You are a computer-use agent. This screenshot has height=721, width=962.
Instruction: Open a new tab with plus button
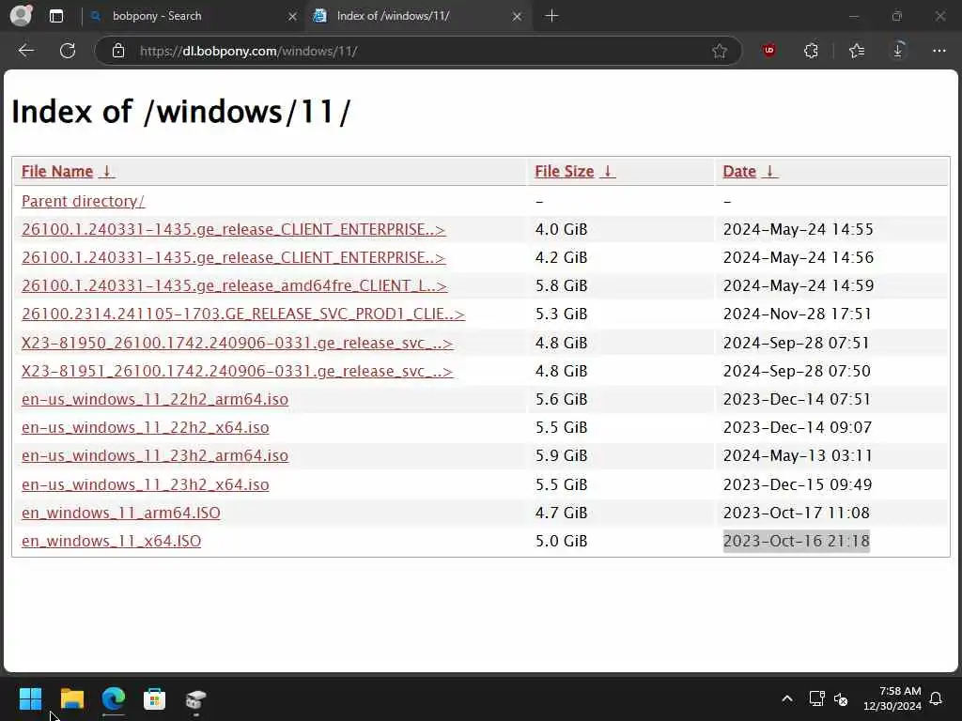coord(551,16)
